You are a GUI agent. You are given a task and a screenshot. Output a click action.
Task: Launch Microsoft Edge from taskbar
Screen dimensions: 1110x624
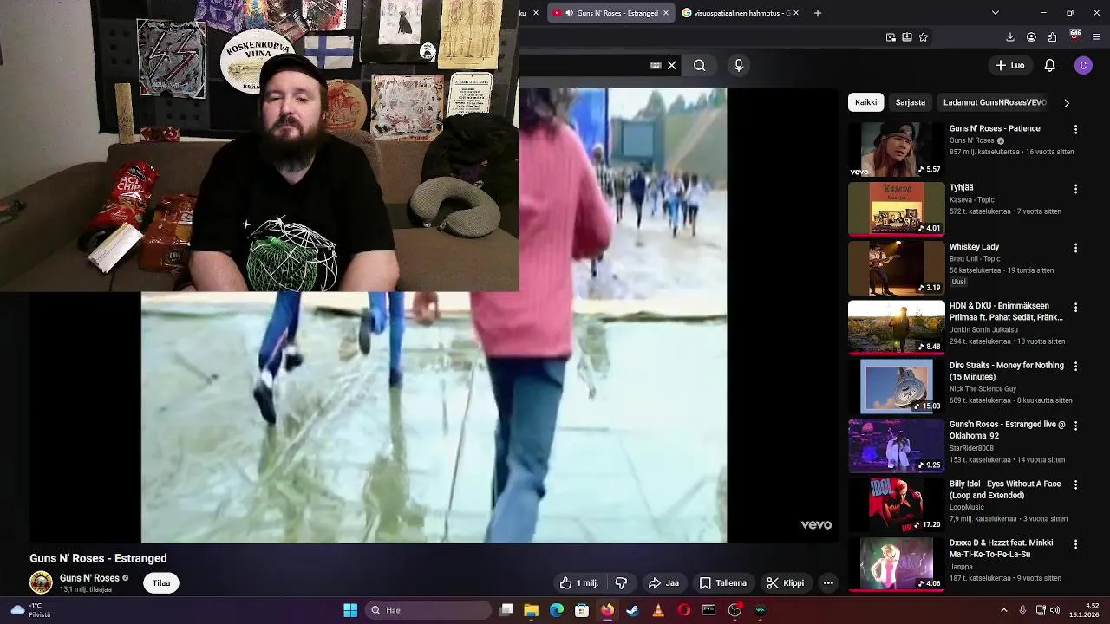click(x=557, y=610)
